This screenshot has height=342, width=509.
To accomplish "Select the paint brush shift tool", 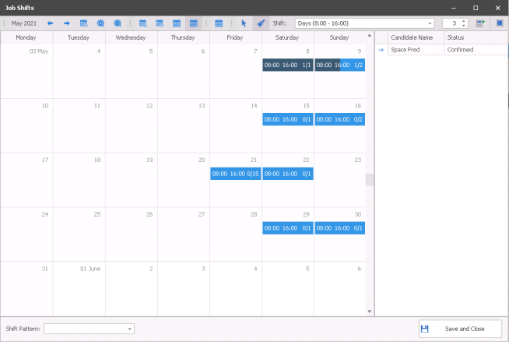I will click(261, 23).
